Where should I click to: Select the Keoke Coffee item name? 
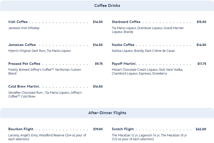click(123, 45)
